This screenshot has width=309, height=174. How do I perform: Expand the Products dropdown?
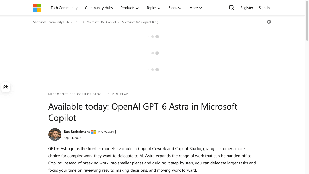[130, 8]
